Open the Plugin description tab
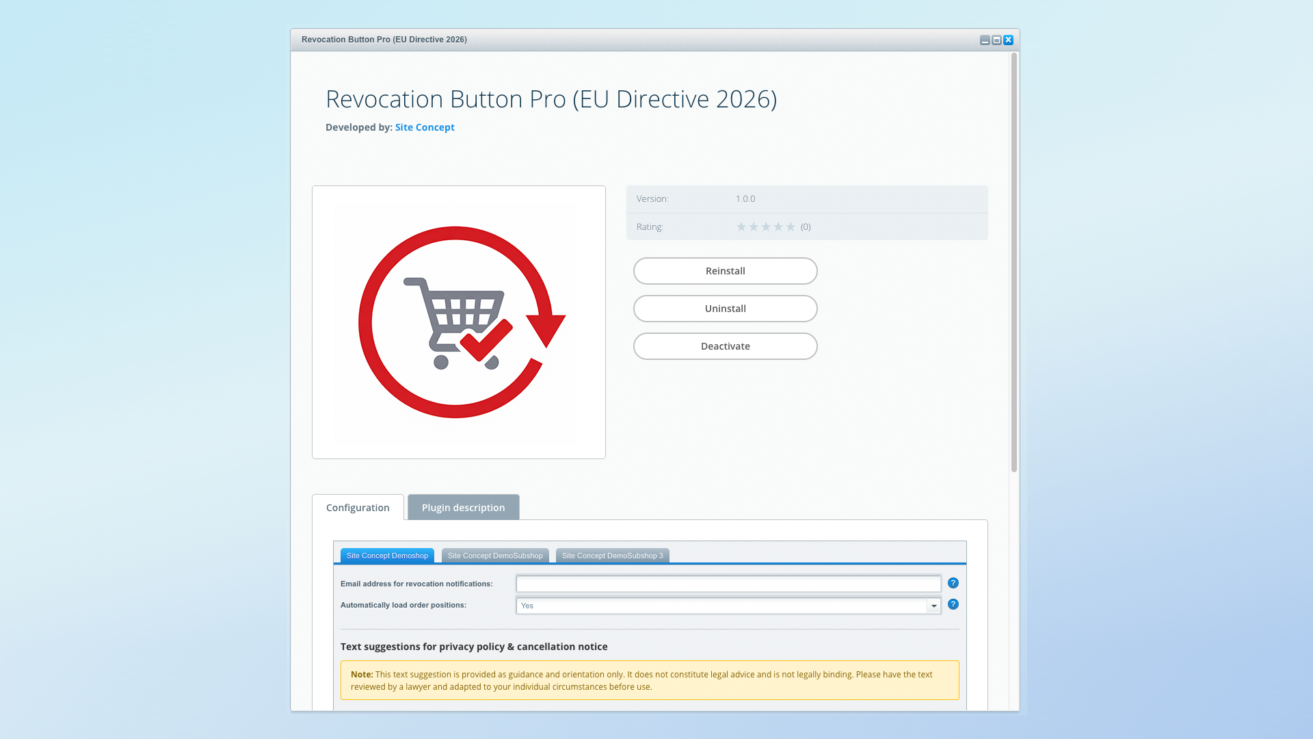The width and height of the screenshot is (1313, 739). (x=464, y=507)
